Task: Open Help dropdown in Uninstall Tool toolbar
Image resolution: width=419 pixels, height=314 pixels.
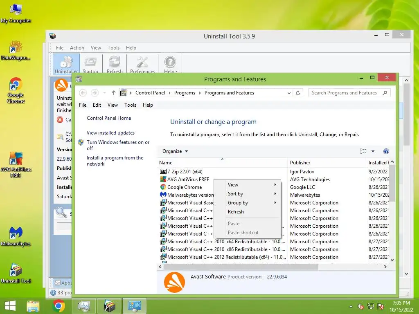Action: pyautogui.click(x=171, y=64)
